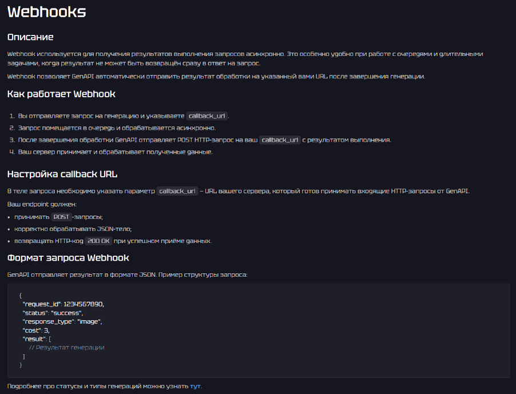Click the "Описание" section heading
Image resolution: width=516 pixels, height=394 pixels.
(30, 37)
